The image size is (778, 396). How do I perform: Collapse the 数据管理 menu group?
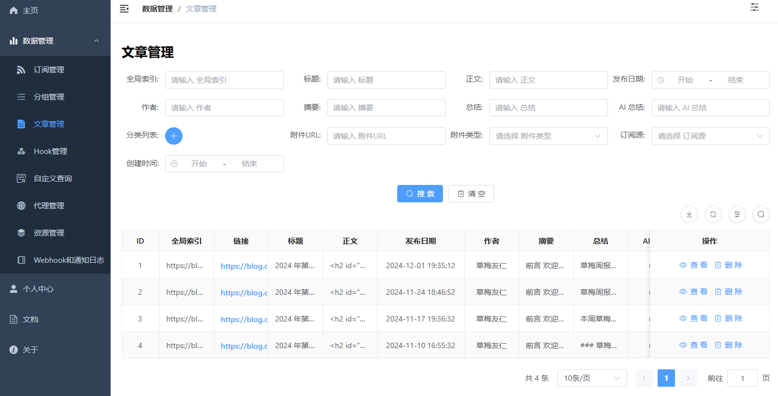pyautogui.click(x=55, y=41)
